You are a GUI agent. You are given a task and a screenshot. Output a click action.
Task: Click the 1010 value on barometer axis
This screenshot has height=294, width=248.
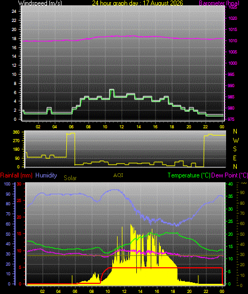click(232, 41)
